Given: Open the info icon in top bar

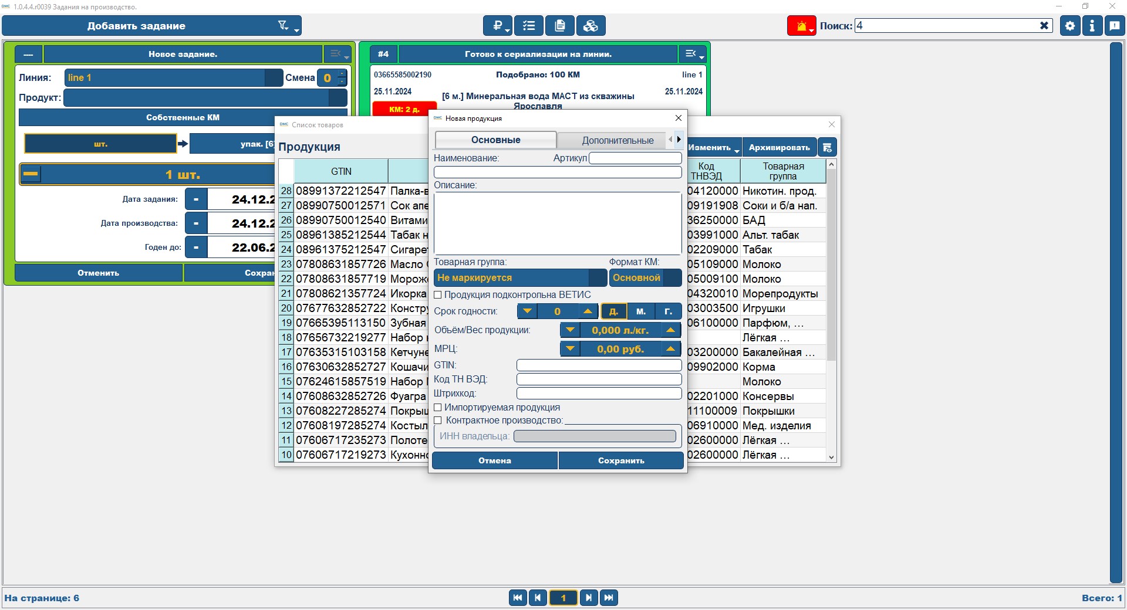Looking at the screenshot, I should coord(1092,26).
